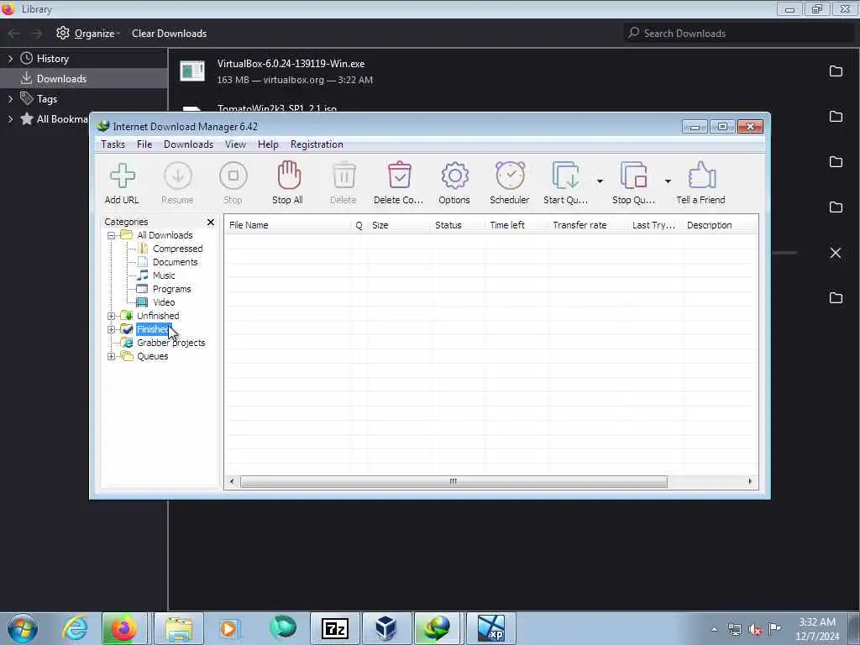Open Start Queue dropdown arrow
The height and width of the screenshot is (645, 860).
600,181
